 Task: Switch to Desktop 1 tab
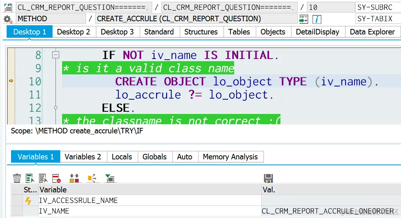[x=30, y=32]
